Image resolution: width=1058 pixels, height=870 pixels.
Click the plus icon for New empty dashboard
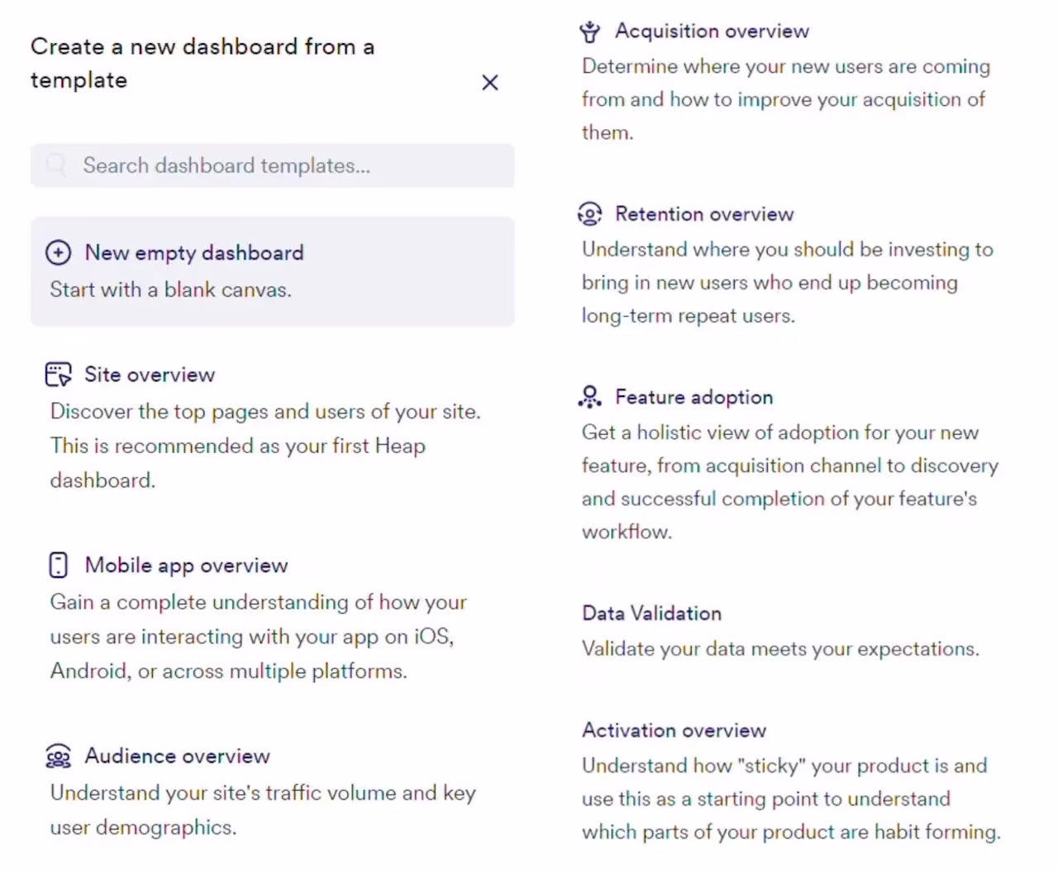(x=58, y=252)
